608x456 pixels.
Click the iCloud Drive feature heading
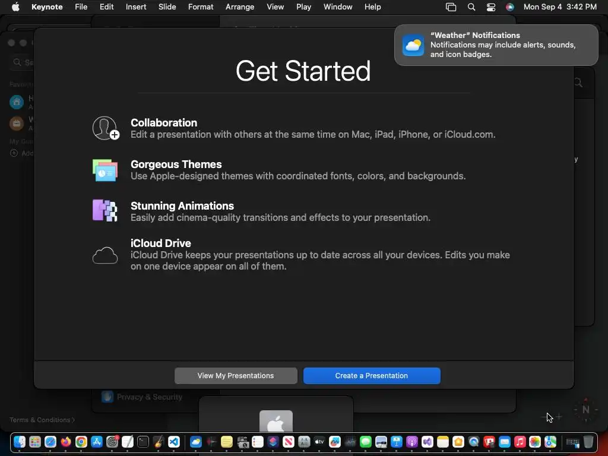(x=160, y=243)
